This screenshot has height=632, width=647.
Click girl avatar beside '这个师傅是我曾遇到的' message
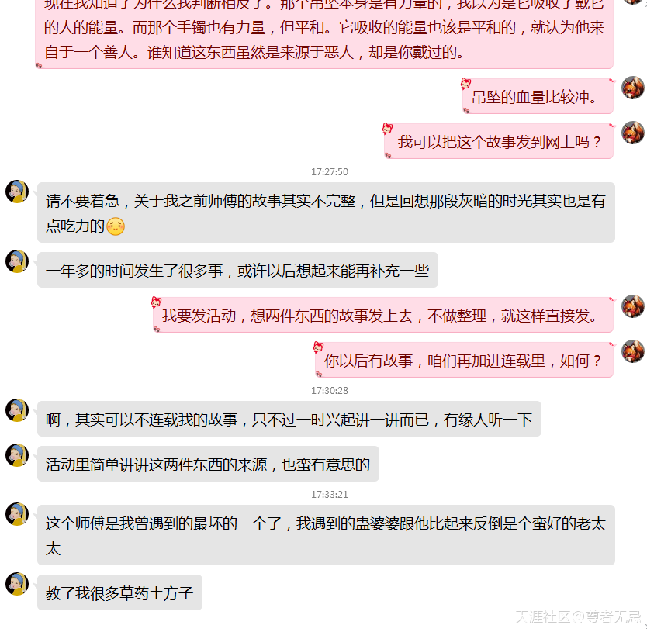pos(17,514)
